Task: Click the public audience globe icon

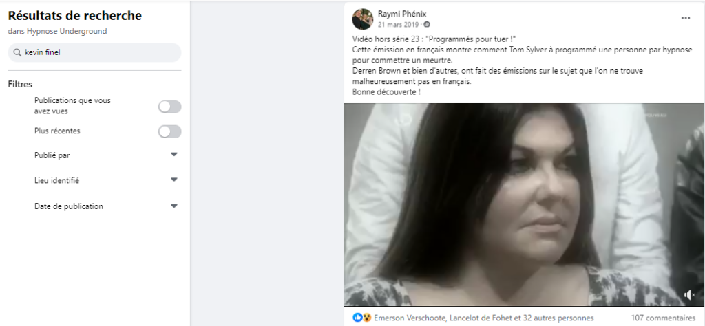Action: click(427, 24)
